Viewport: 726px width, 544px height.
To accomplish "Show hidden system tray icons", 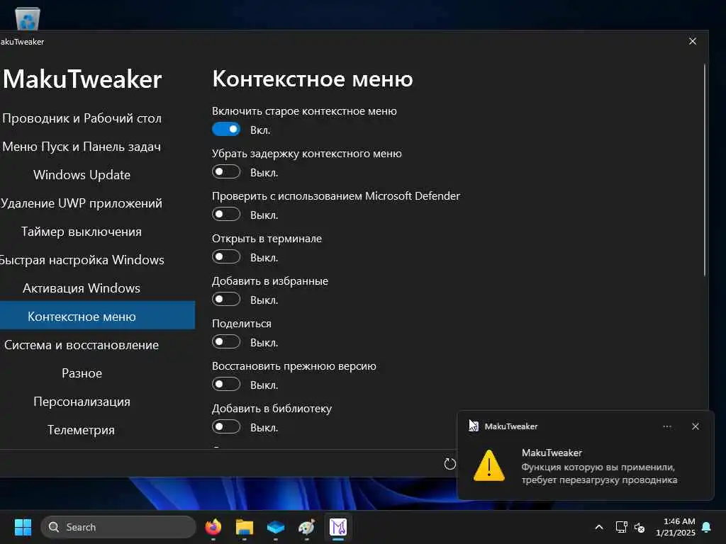I will [x=598, y=527].
